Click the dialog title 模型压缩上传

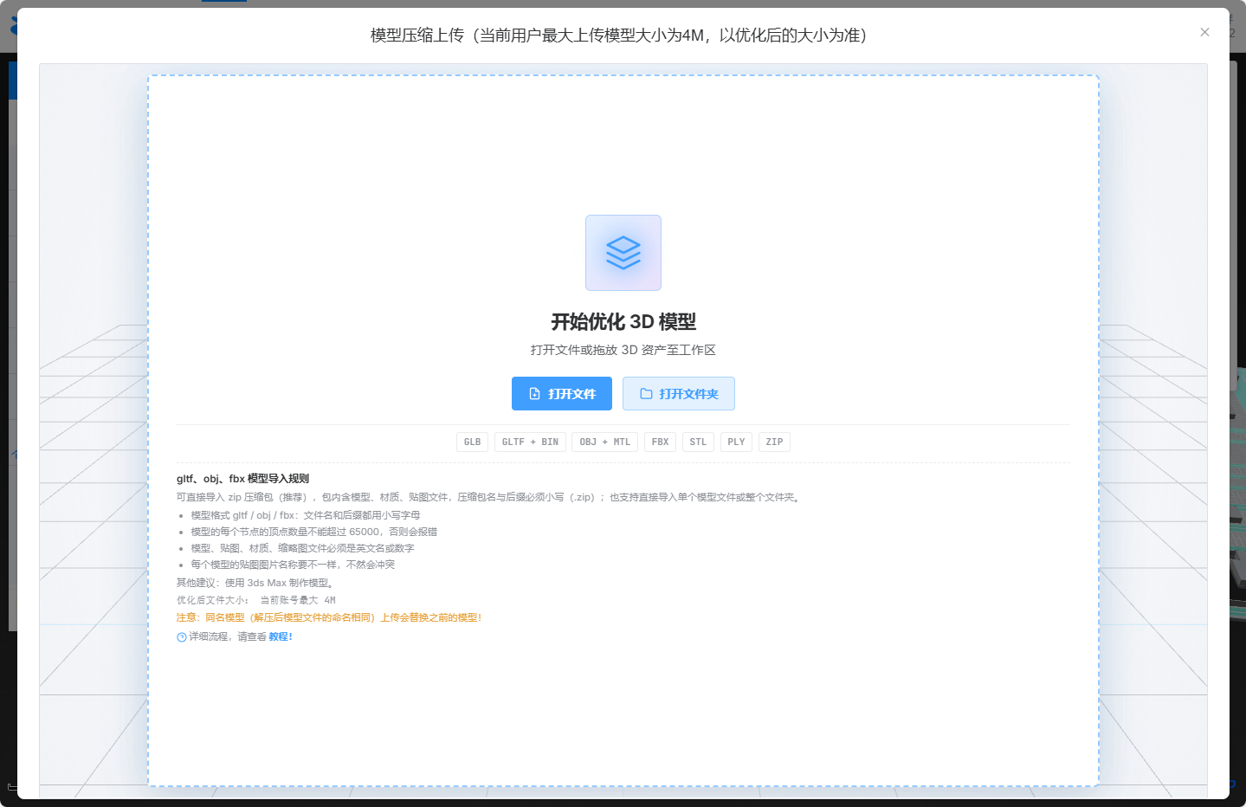[x=618, y=36]
